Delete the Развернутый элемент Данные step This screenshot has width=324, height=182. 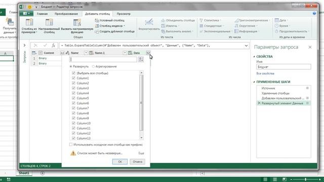point(259,103)
